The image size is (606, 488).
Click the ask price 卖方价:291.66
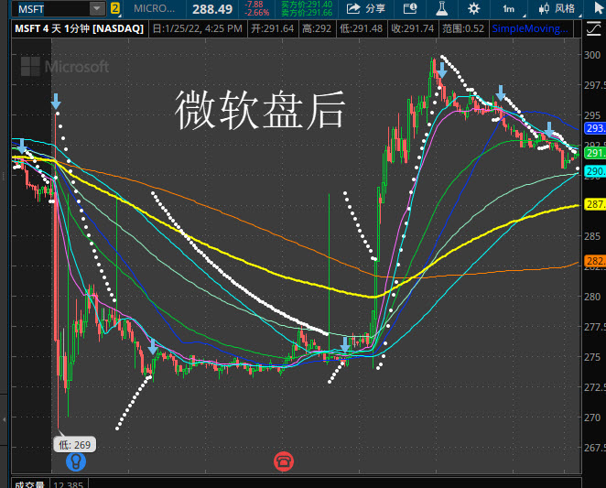[307, 13]
